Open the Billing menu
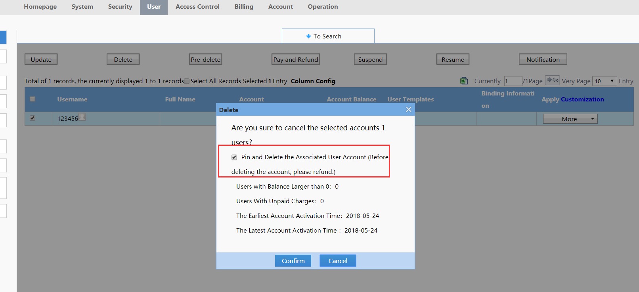Screen dimensions: 639x292 [x=244, y=7]
